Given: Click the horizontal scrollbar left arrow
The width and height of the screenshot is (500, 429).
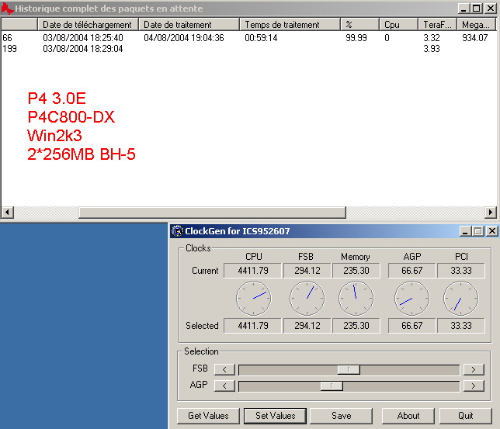Looking at the screenshot, I should (8, 212).
